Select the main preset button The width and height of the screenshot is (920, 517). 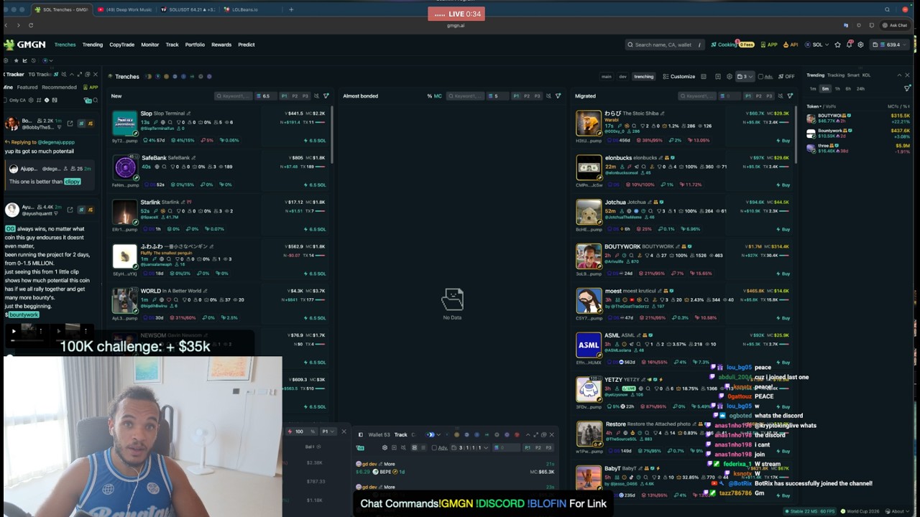pos(607,76)
